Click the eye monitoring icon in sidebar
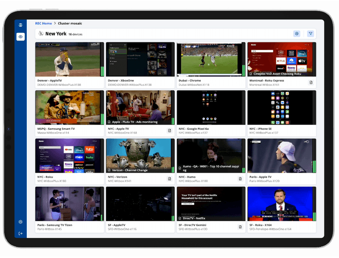 [x=21, y=37]
